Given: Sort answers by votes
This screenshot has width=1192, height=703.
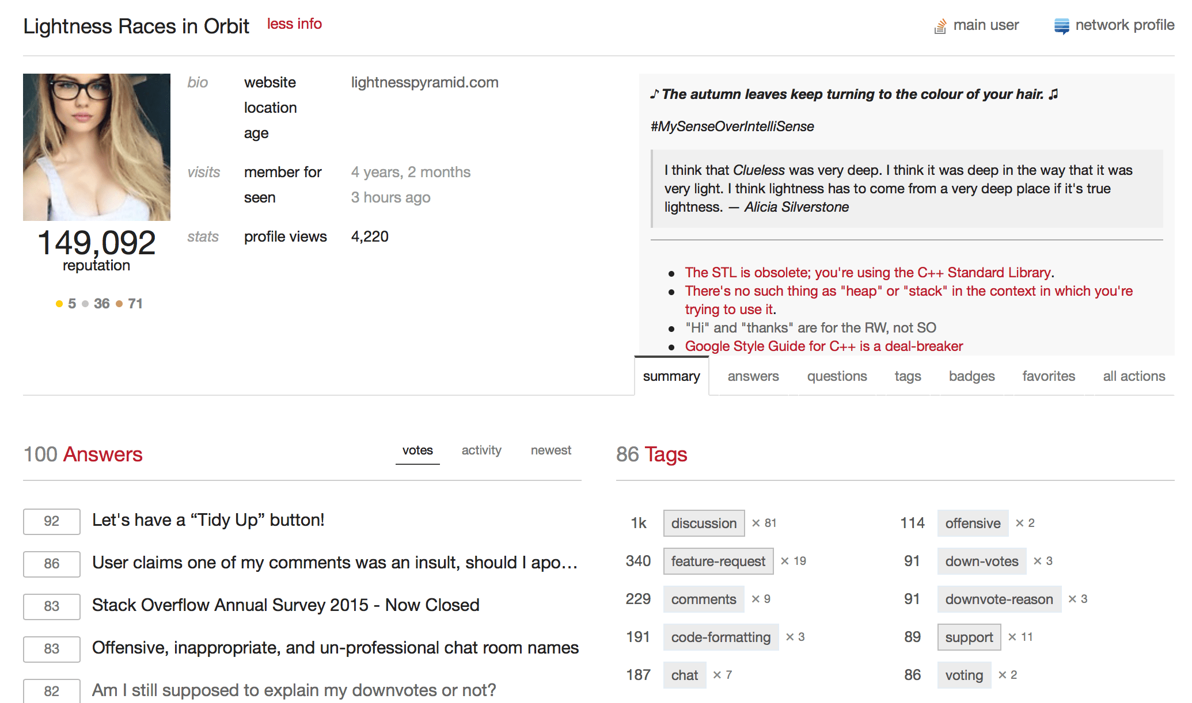Looking at the screenshot, I should [417, 450].
